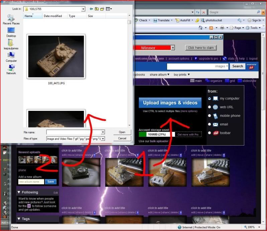The image size is (267, 231).
Task: Click the Search button on Photobucket
Action: [238, 66]
